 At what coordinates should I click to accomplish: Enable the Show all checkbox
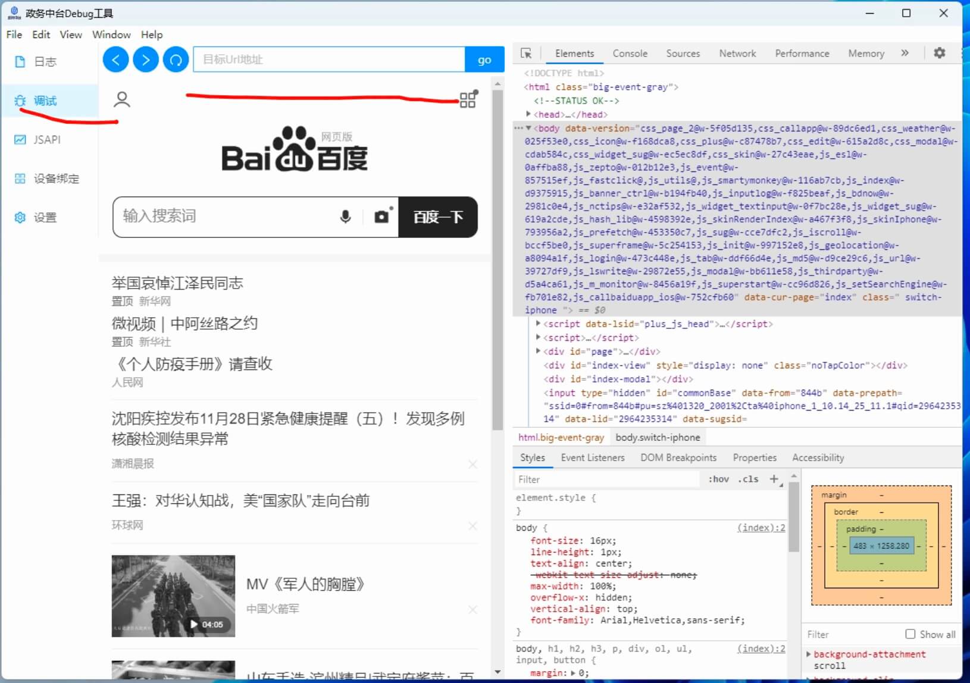[910, 634]
